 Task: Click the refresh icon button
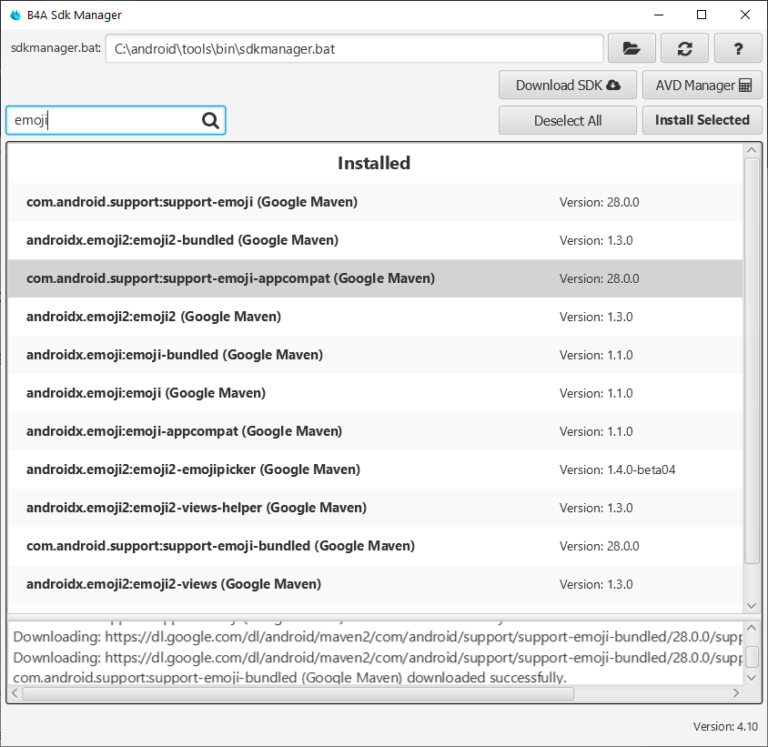[684, 49]
